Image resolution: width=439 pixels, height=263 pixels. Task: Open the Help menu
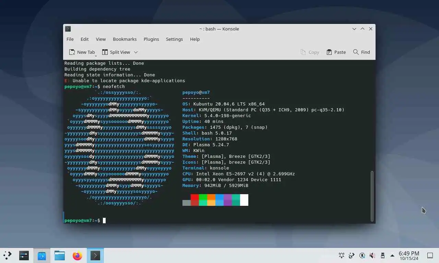[195, 39]
